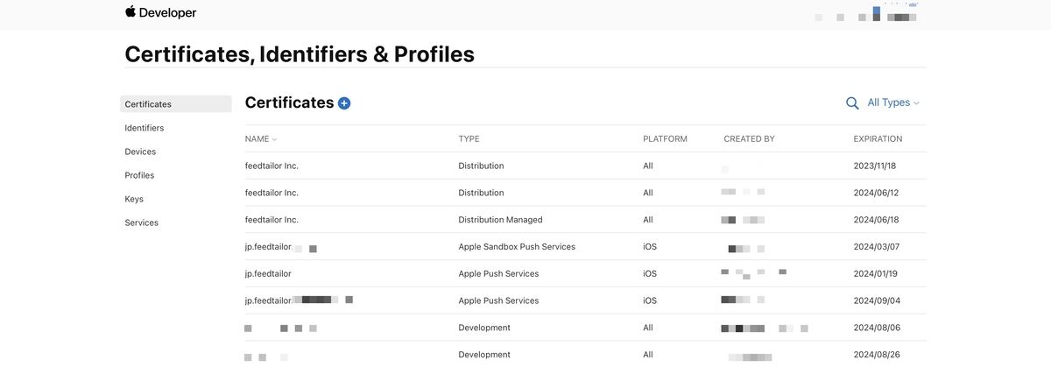Click the expiration date 2024/06/18
Image resolution: width=1051 pixels, height=367 pixels.
(876, 220)
